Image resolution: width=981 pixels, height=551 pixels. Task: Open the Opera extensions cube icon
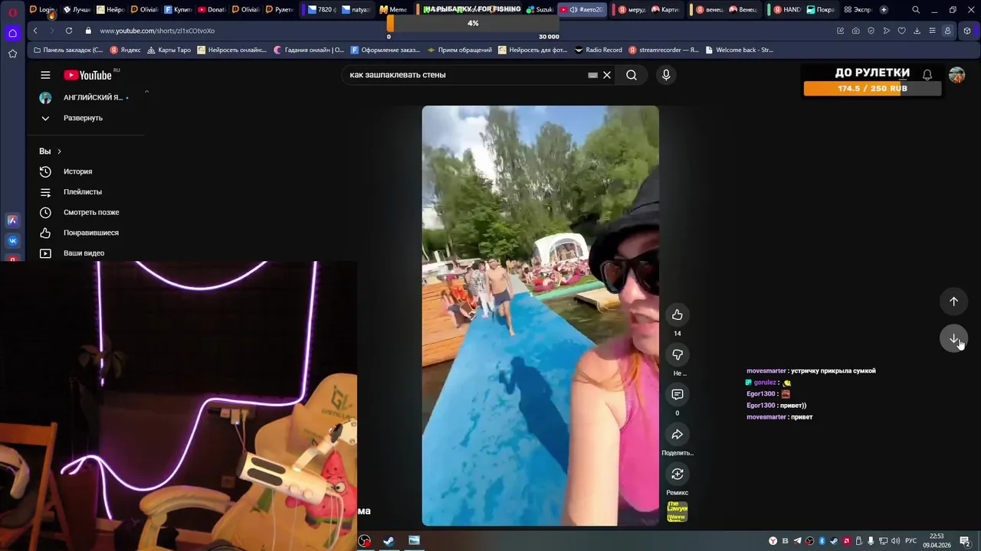point(967,31)
